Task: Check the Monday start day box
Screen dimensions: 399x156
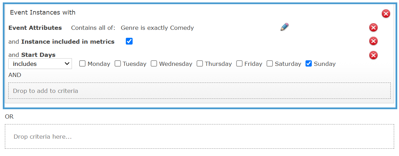Action: pyautogui.click(x=82, y=63)
